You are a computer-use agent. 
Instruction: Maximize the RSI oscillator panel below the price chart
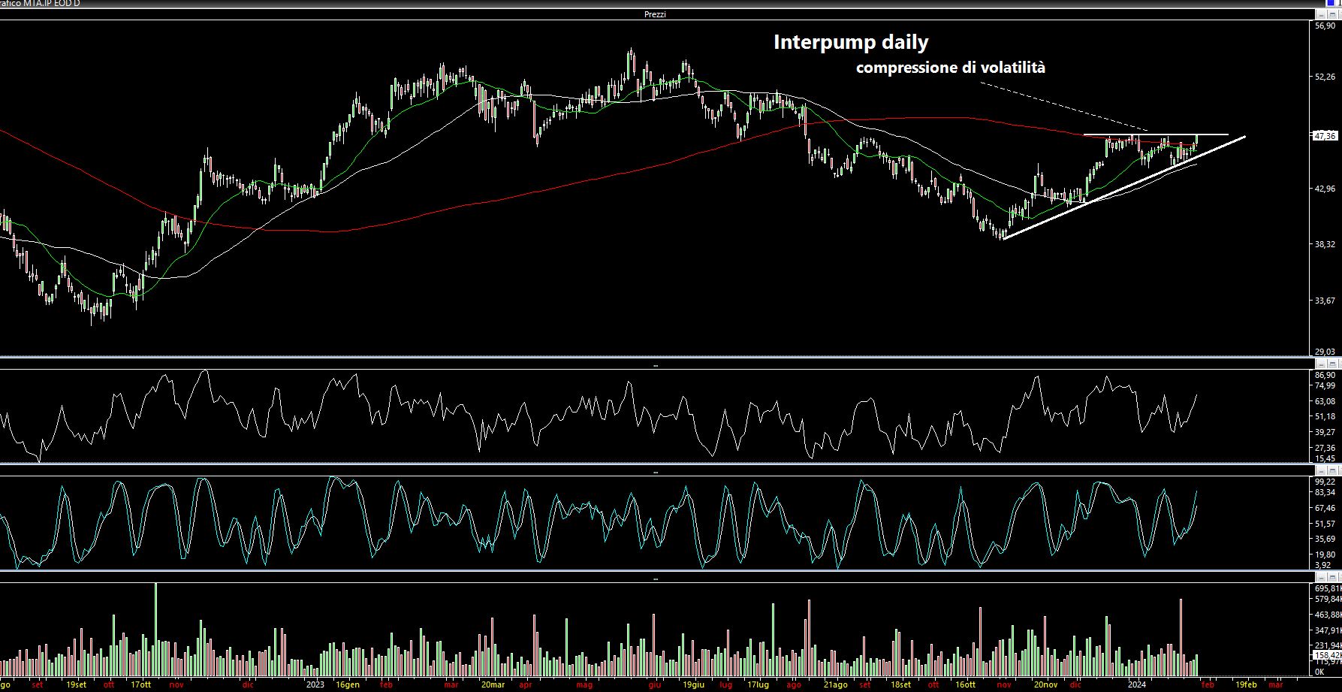pos(1332,364)
